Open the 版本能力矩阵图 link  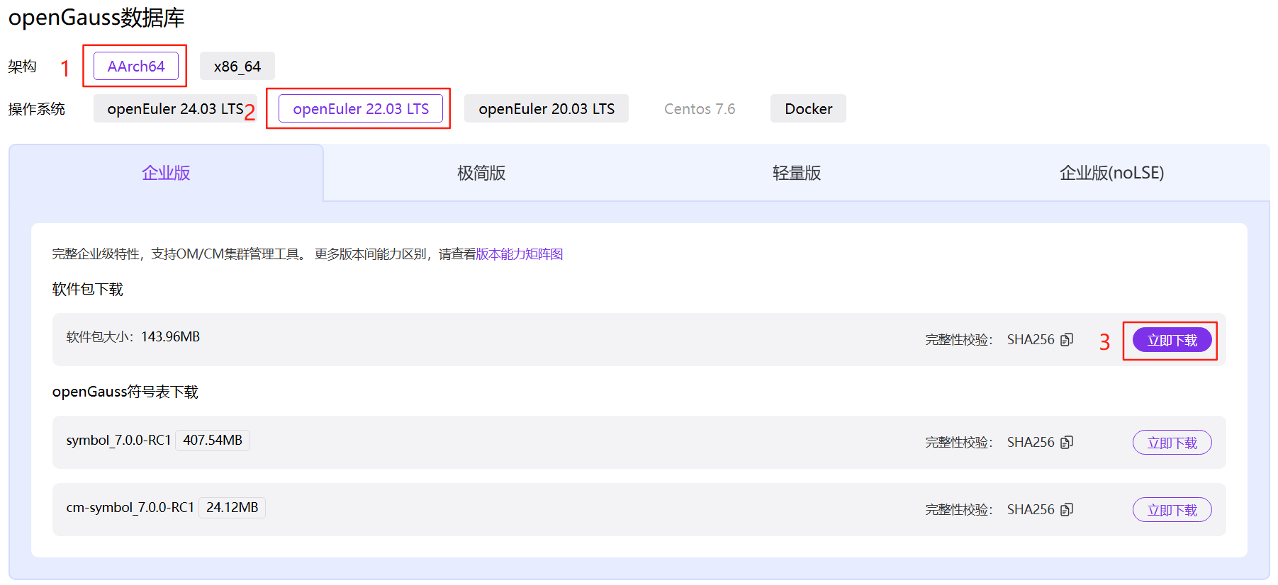point(520,254)
